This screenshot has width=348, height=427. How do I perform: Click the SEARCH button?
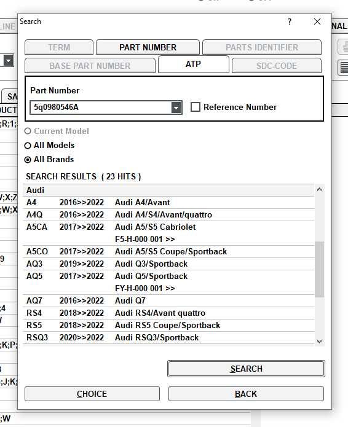(246, 369)
